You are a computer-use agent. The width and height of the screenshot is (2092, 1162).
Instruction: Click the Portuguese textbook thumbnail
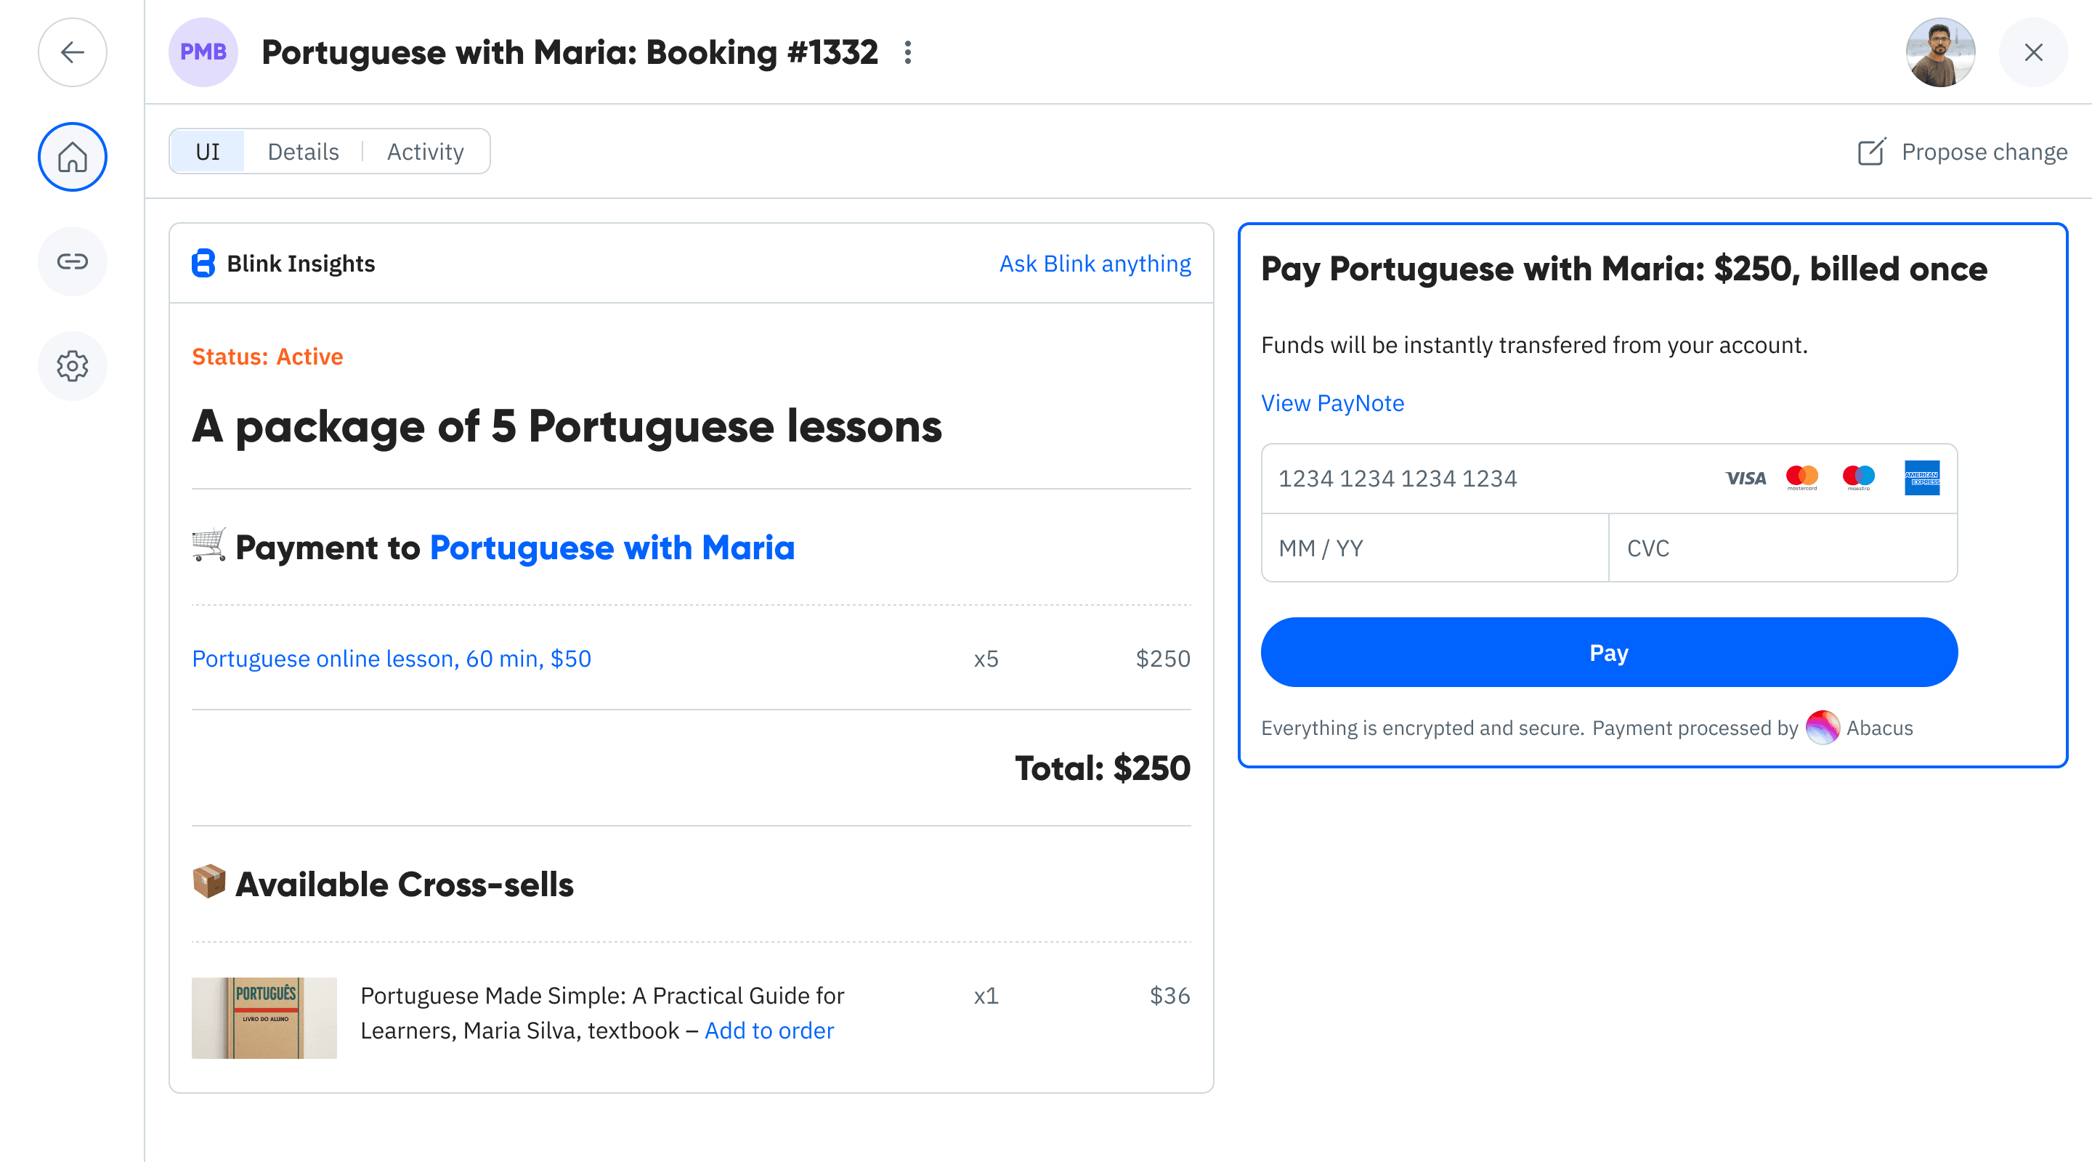264,1017
